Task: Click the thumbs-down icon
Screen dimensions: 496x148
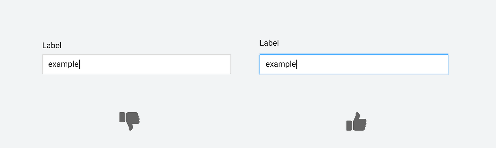Action: click(x=129, y=121)
